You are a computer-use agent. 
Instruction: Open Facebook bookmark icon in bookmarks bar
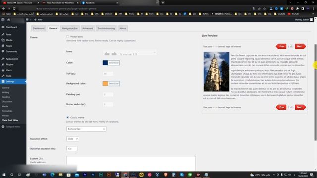coord(185,14)
